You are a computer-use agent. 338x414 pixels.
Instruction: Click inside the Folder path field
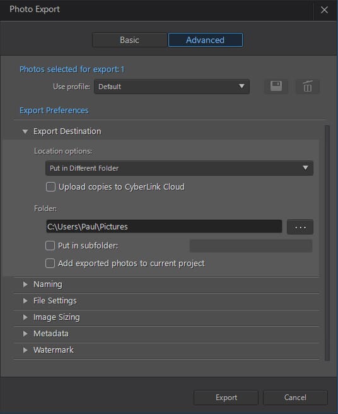point(164,226)
